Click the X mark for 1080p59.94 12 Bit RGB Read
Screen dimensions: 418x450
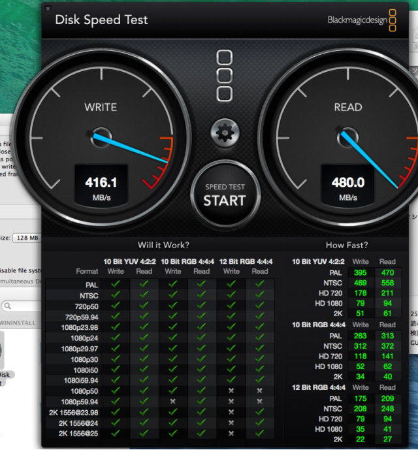pyautogui.click(x=259, y=402)
